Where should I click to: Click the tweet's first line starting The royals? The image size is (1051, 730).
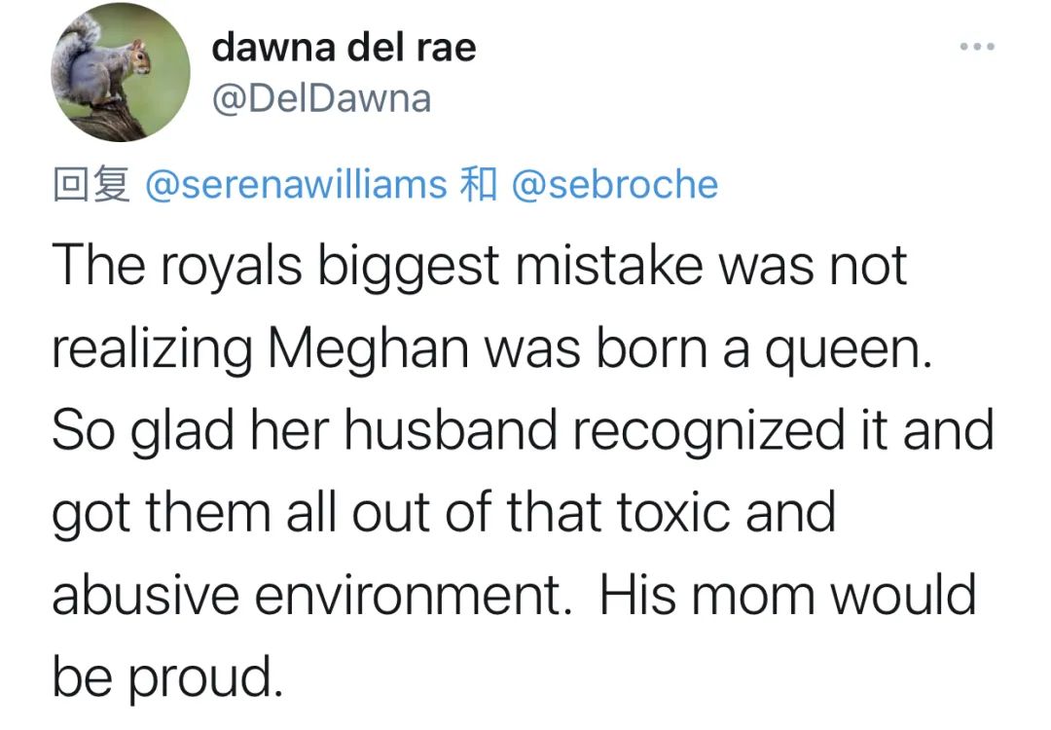click(480, 265)
